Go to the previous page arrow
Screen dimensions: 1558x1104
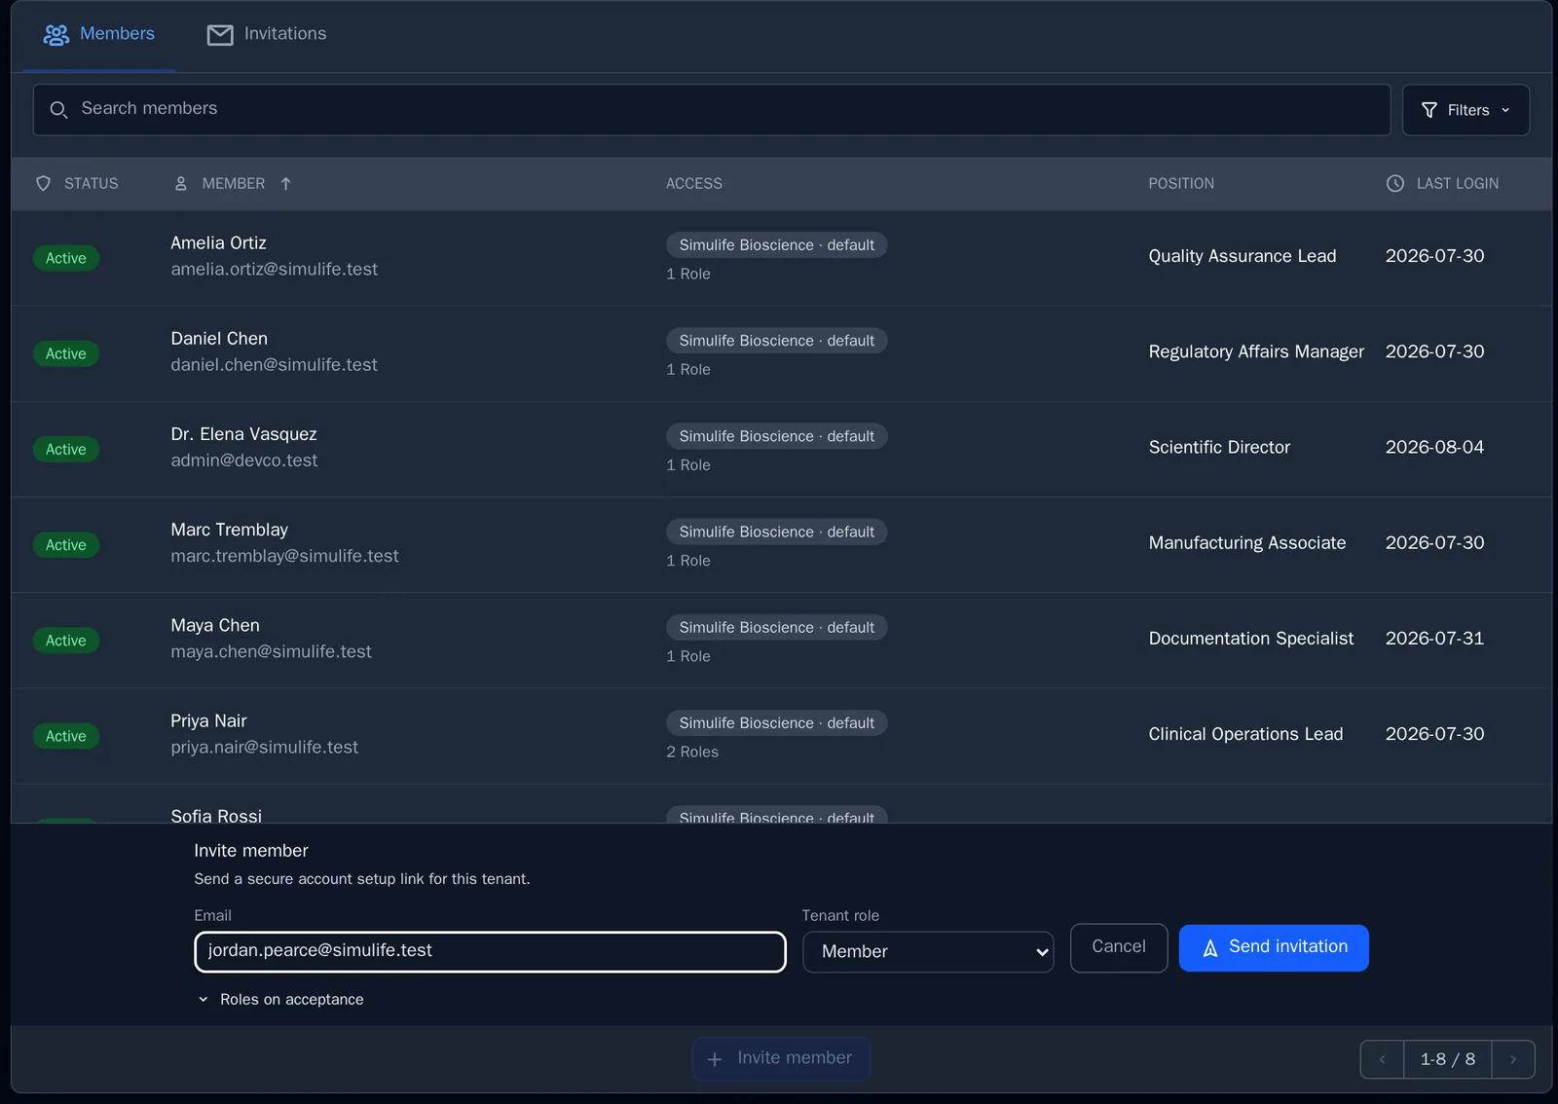point(1382,1059)
